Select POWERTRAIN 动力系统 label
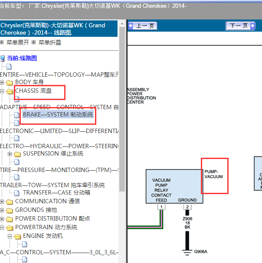Viewport: 262px width, 263px height. click(46, 227)
